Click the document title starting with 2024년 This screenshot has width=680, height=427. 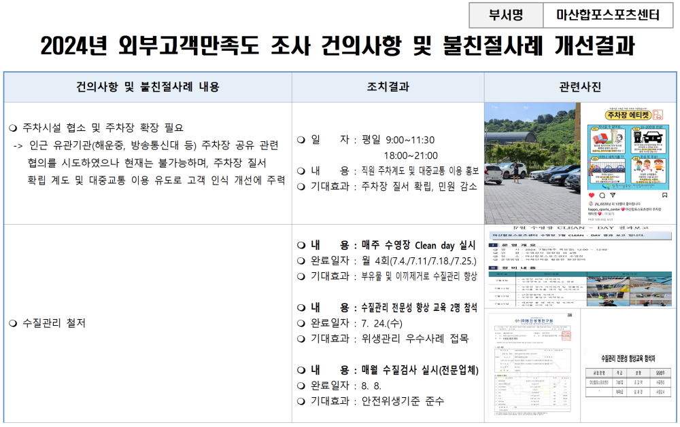(x=337, y=46)
